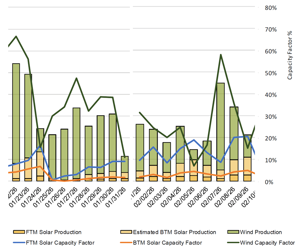The width and height of the screenshot is (301, 250).
Task: Click the green wind bar for 01/27/26
Action: (76, 142)
